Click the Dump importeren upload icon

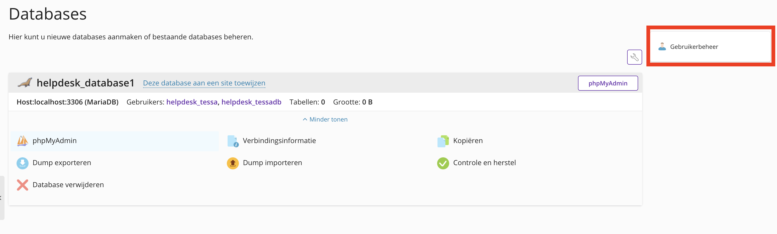(x=233, y=163)
